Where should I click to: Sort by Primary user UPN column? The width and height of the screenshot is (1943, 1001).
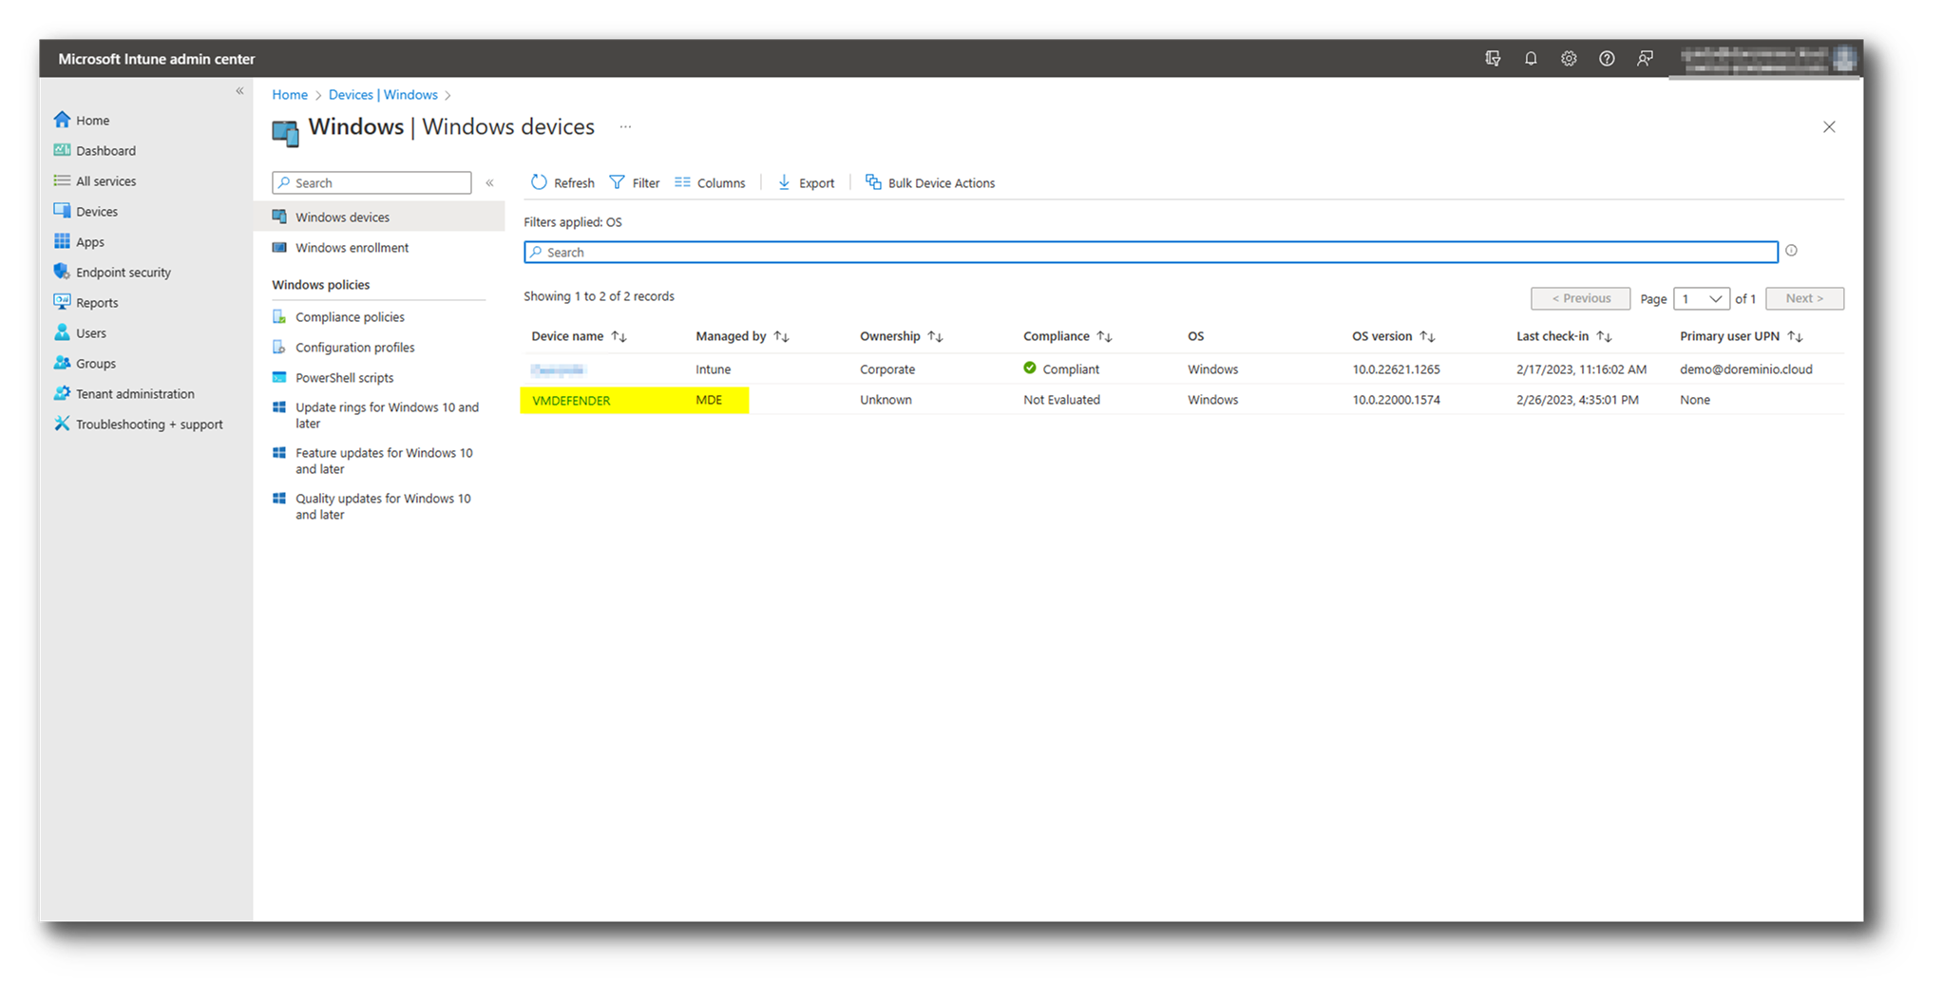1741,336
